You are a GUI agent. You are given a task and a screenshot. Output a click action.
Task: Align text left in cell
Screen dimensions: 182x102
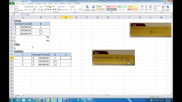(46, 9)
